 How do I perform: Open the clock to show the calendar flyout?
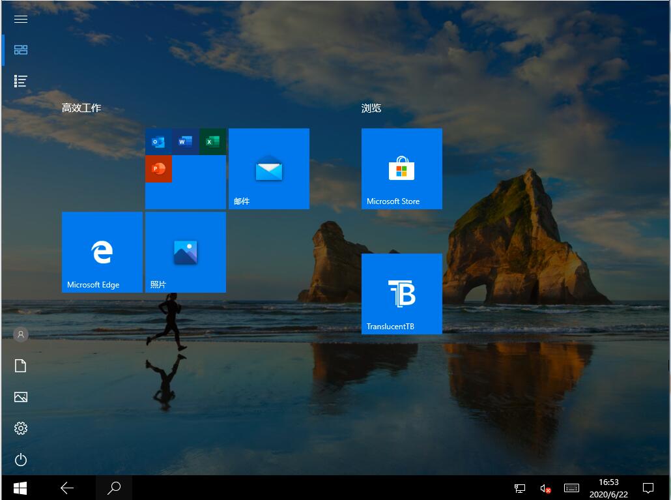[x=608, y=488]
